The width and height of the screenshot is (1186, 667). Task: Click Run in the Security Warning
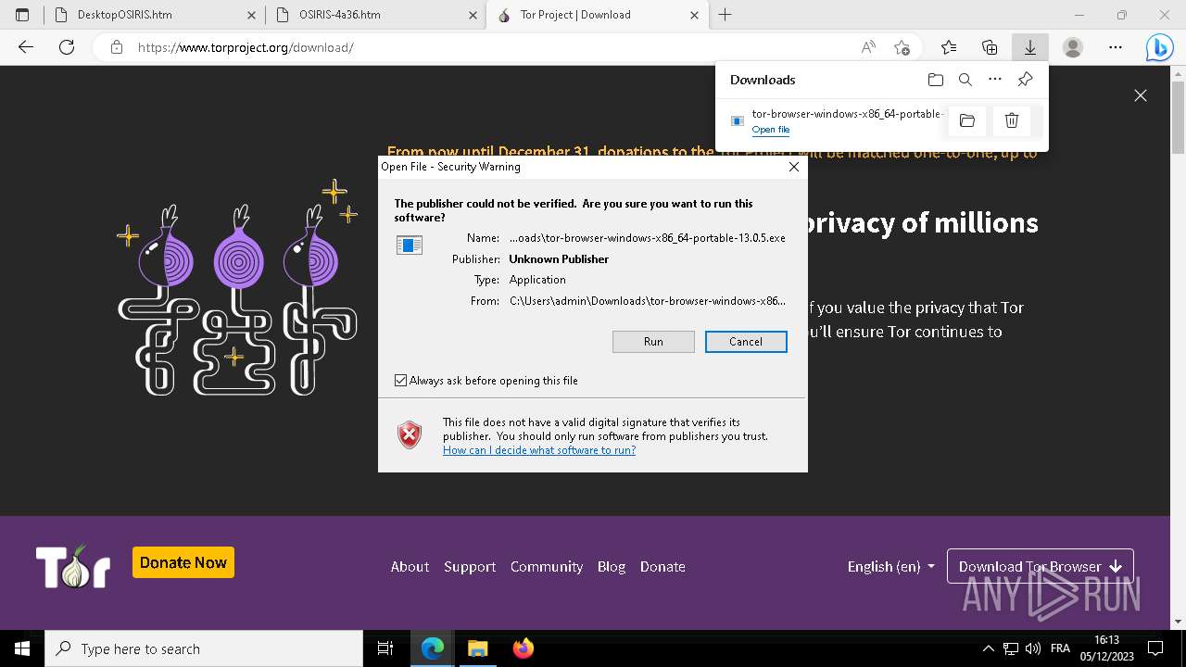tap(653, 342)
